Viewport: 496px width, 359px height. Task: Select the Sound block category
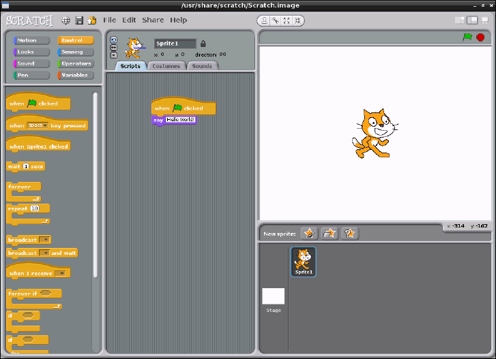[31, 63]
